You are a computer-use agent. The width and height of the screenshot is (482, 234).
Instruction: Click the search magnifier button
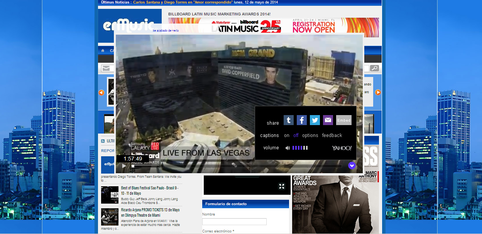pyautogui.click(x=374, y=68)
